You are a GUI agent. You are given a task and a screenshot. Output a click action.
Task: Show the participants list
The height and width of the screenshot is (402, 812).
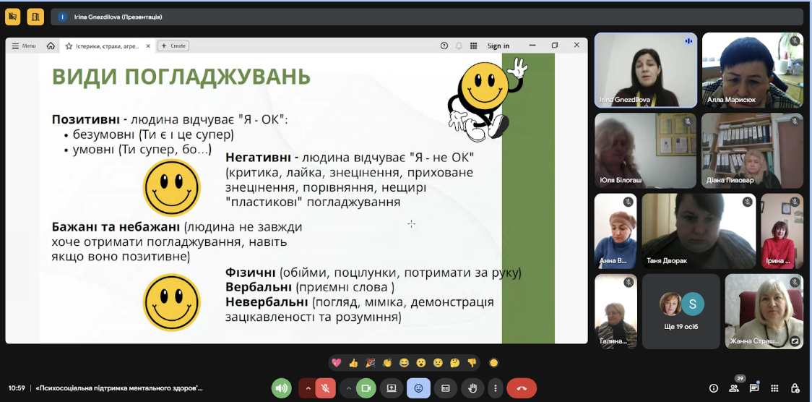point(734,388)
